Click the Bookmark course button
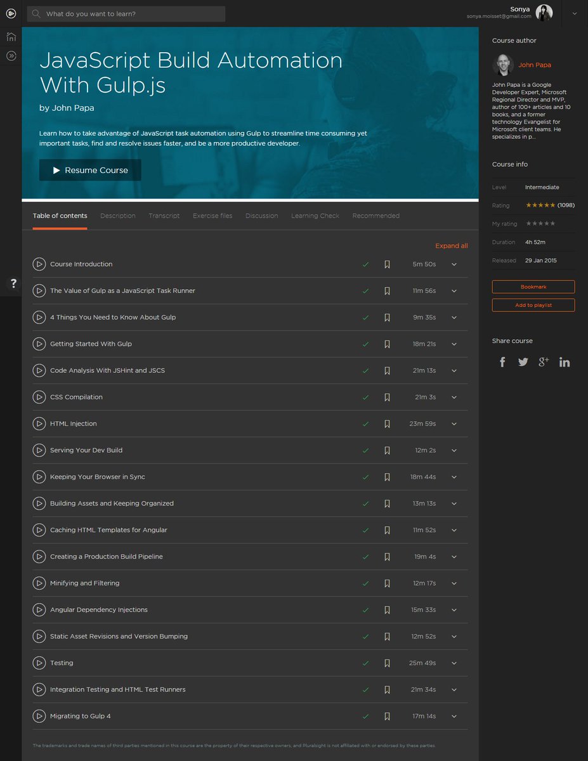This screenshot has height=761, width=588. click(x=533, y=287)
